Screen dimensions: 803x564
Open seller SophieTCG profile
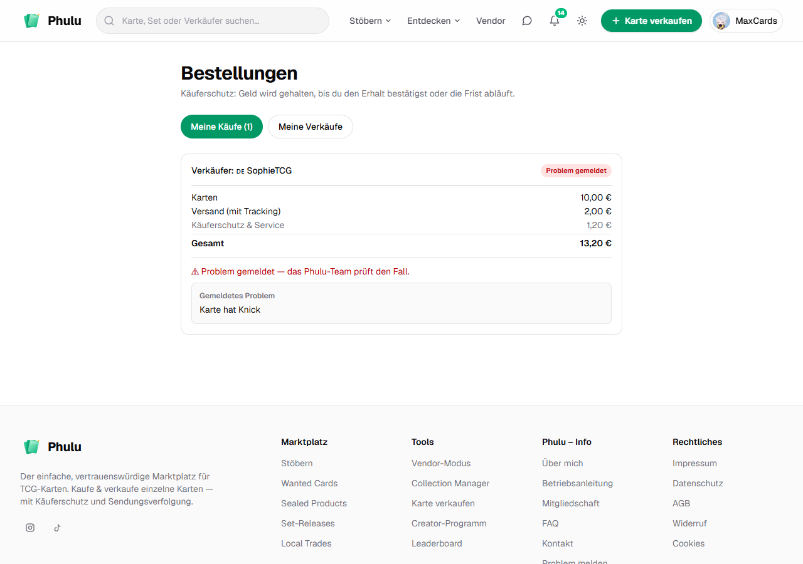tap(269, 170)
